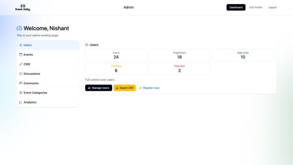Click the chat bubble icon beside Discussions
The height and width of the screenshot is (165, 293).
[21, 74]
